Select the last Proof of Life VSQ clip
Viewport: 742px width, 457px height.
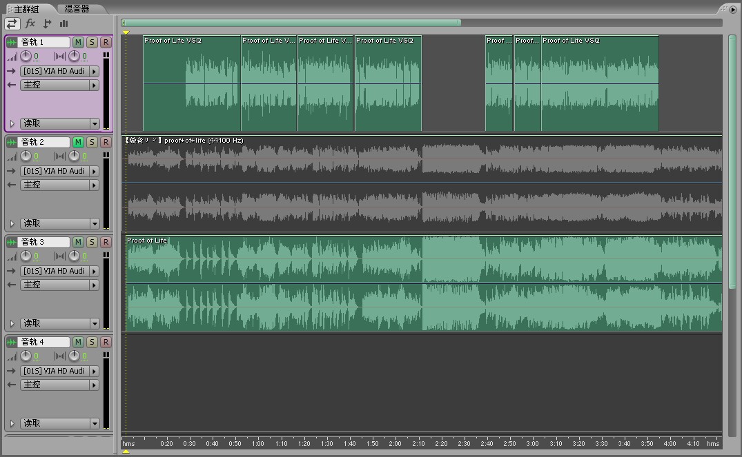point(600,83)
